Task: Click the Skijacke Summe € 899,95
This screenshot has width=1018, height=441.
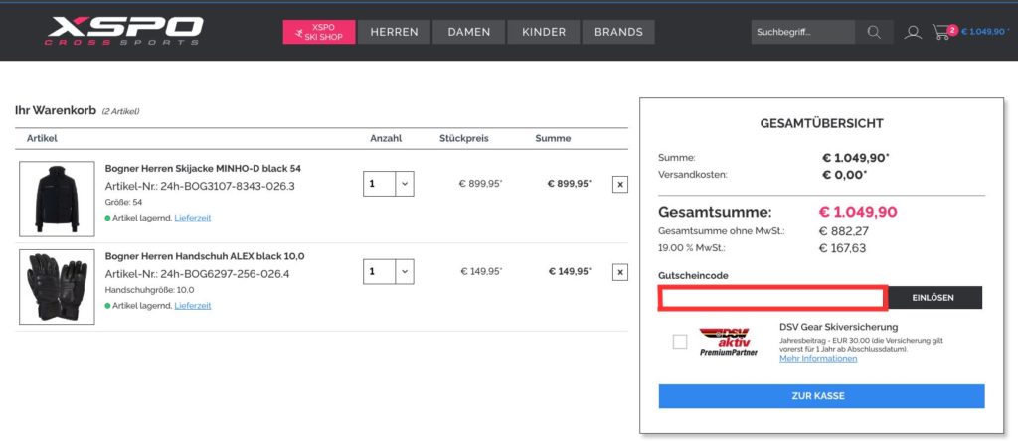Action: point(570,184)
